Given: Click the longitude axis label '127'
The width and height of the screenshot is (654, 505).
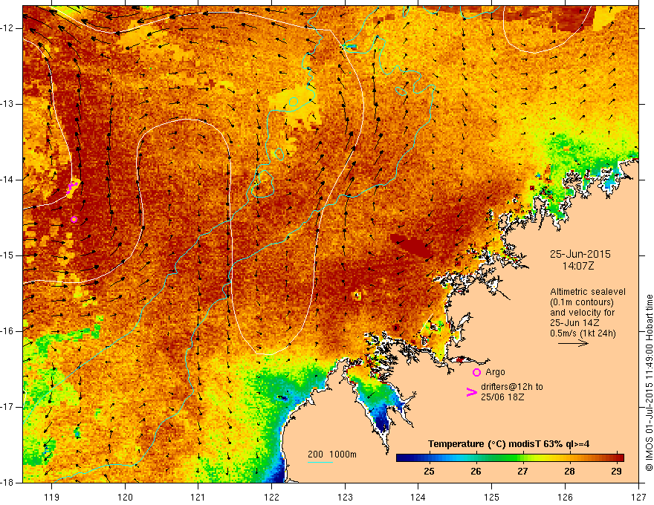Looking at the screenshot, I should coord(638,497).
